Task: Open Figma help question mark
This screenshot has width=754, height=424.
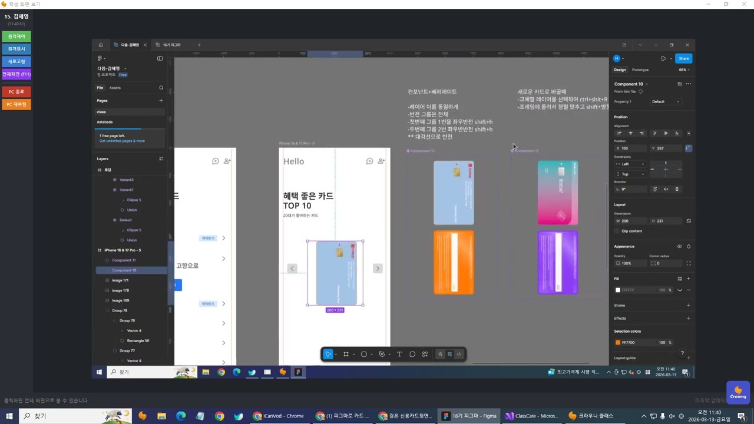Action: tap(682, 353)
